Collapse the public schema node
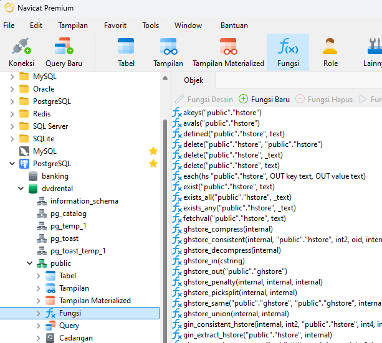382x343 pixels. click(30, 263)
